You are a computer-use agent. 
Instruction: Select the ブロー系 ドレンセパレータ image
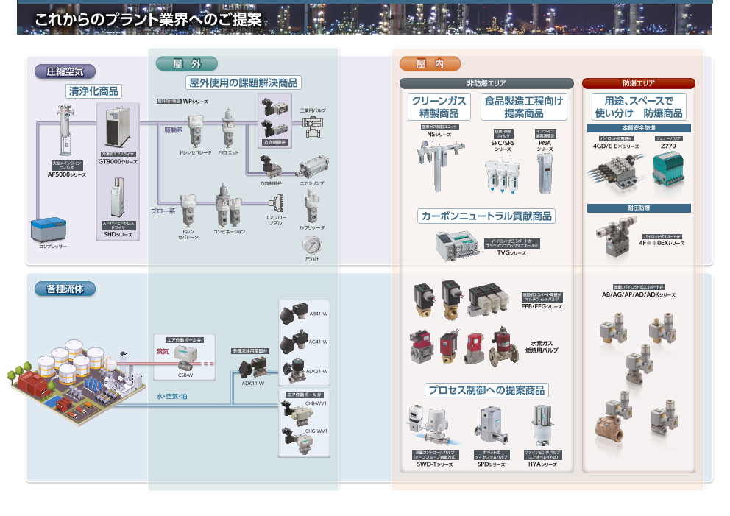(x=188, y=210)
